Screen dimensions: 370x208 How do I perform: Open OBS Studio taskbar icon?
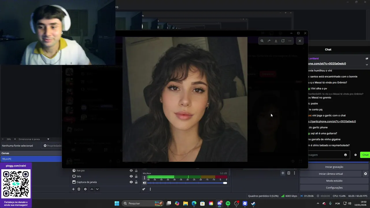236,203
